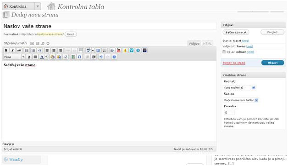Add media via the starburst upload icon
Screen dimensions: 288x166
(48, 44)
